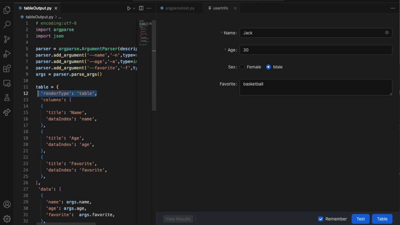Click the 'title': 'Name' code line
The height and width of the screenshot is (225, 400).
(66, 112)
